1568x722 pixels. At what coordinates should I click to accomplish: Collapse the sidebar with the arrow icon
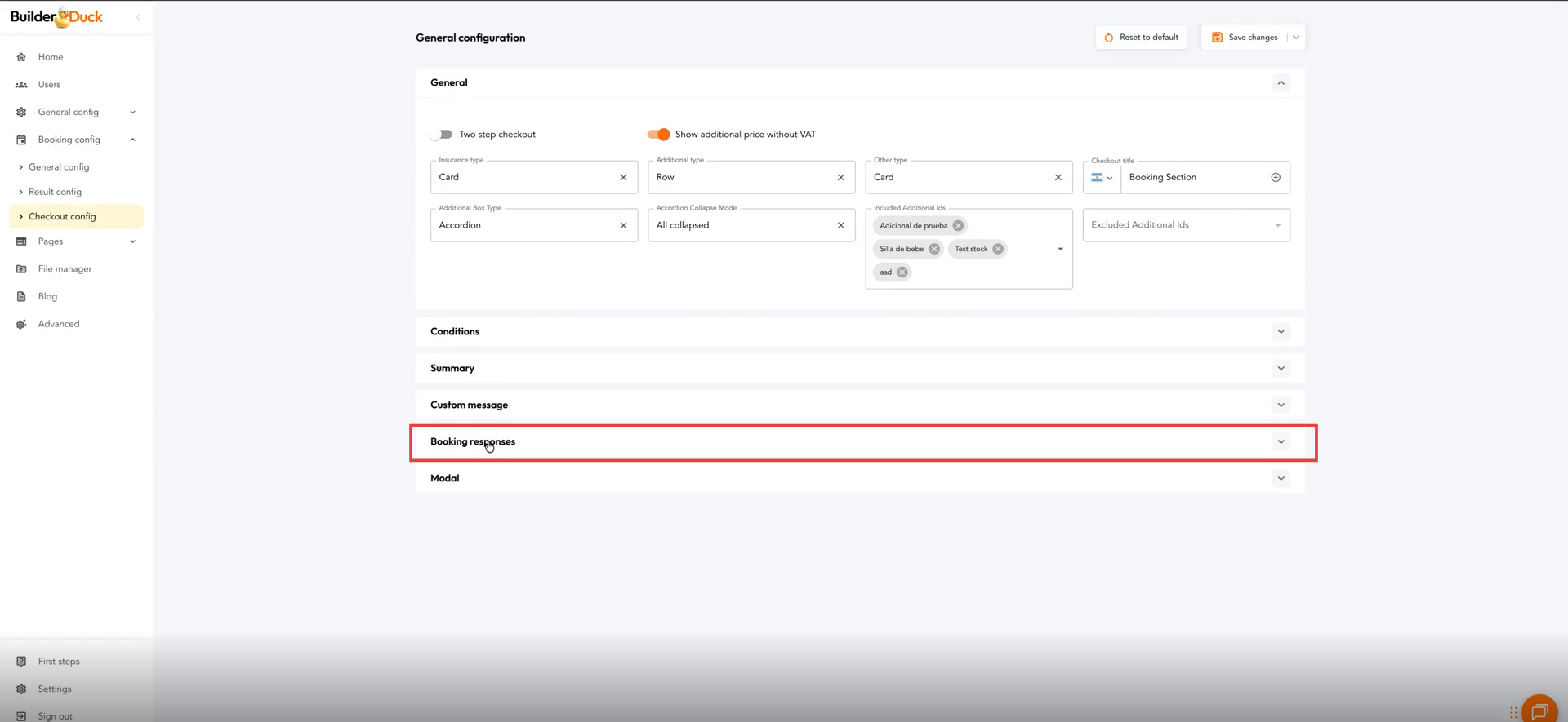point(138,17)
